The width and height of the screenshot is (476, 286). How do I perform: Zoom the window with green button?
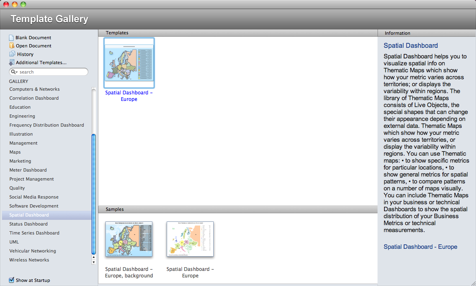pyautogui.click(x=23, y=4)
